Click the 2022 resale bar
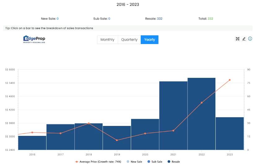The height and width of the screenshot is (165, 256). [x=201, y=114]
